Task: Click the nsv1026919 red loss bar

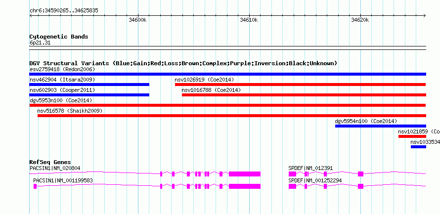Action: coord(300,85)
